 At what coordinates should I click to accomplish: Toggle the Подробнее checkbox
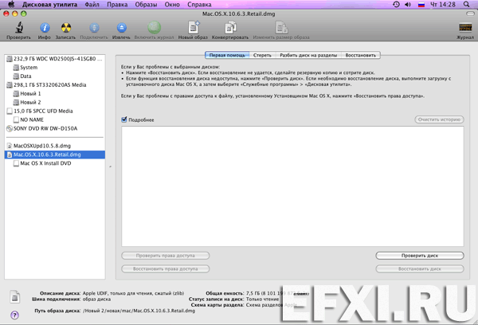tap(124, 119)
